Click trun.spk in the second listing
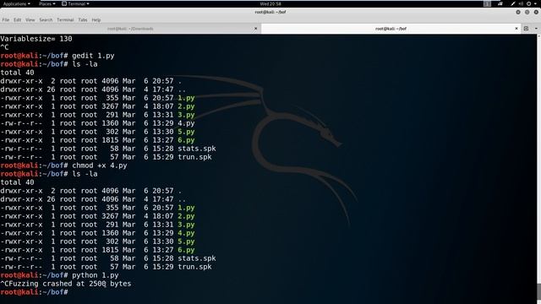Screen dimensions: 541x304 194,267
